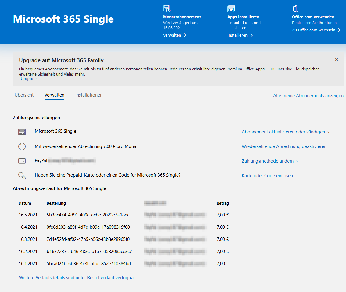Image resolution: width=346 pixels, height=292 pixels.
Task: Open Alle meine Abonnements anzeigen
Action: [x=308, y=96]
